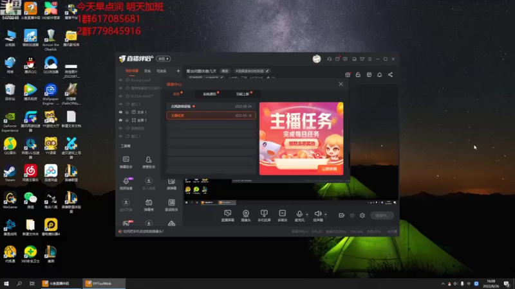
Task: Click the chat message icon in title bar
Action: click(x=345, y=59)
